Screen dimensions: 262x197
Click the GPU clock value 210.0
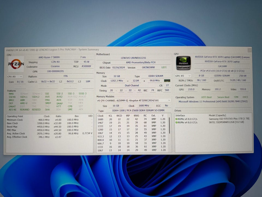click(191, 89)
